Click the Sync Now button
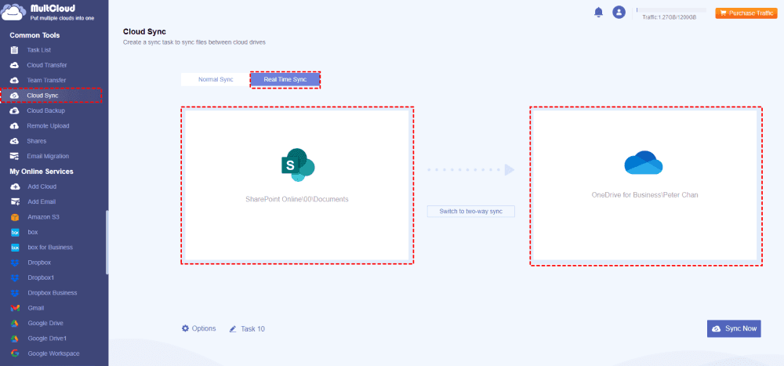This screenshot has height=366, width=784. (734, 328)
